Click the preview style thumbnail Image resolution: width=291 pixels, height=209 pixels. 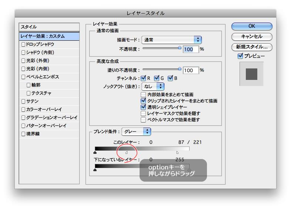pyautogui.click(x=251, y=74)
